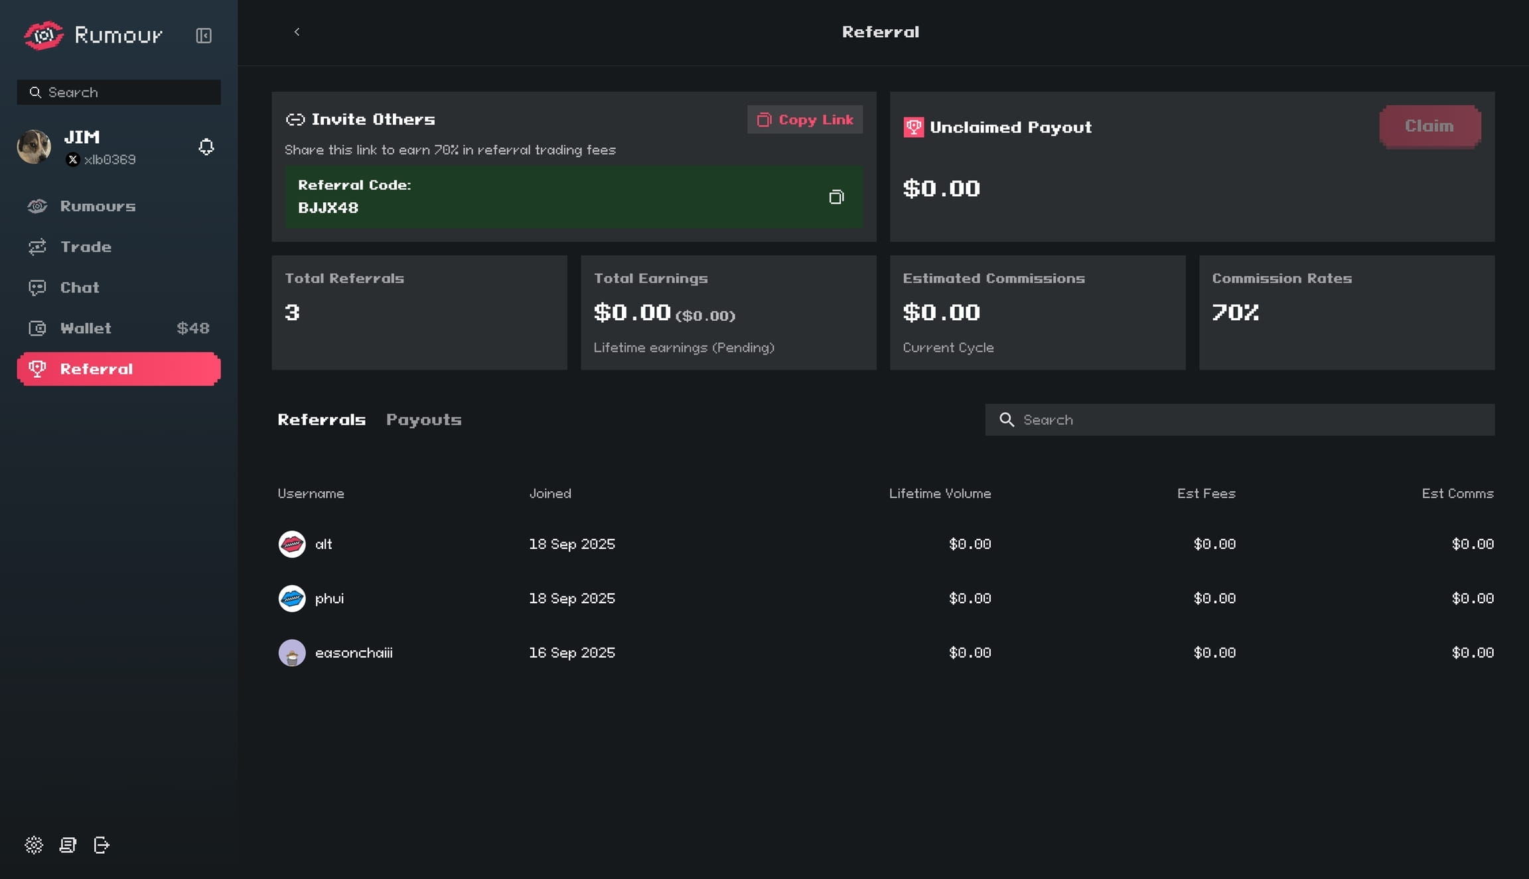The image size is (1529, 879).
Task: Open the docs news icon
Action: (x=68, y=845)
